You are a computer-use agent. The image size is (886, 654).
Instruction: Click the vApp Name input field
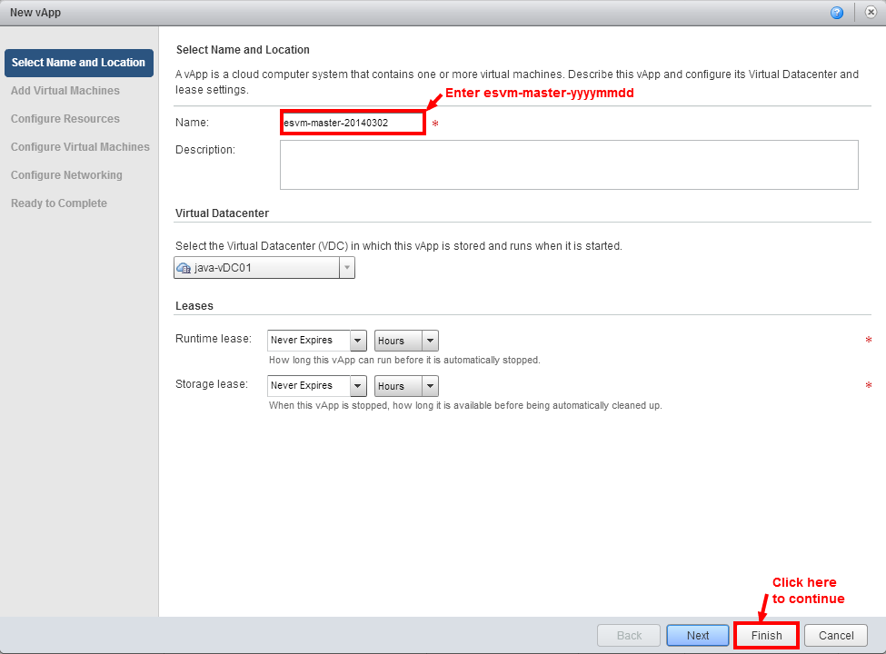tap(352, 123)
